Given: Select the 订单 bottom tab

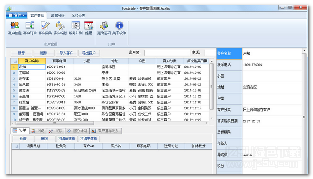Looking at the screenshot, I should 20,130.
